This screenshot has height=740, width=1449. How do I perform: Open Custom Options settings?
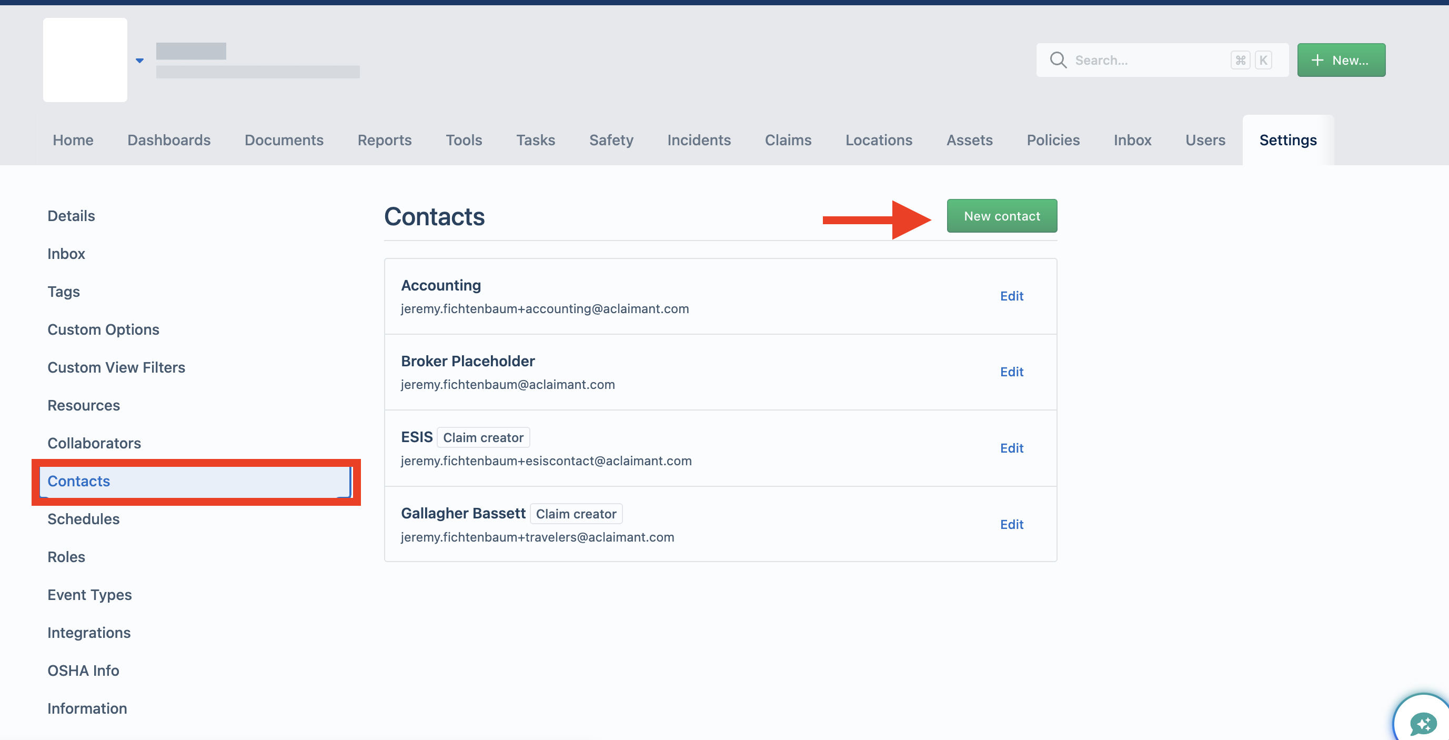tap(104, 330)
